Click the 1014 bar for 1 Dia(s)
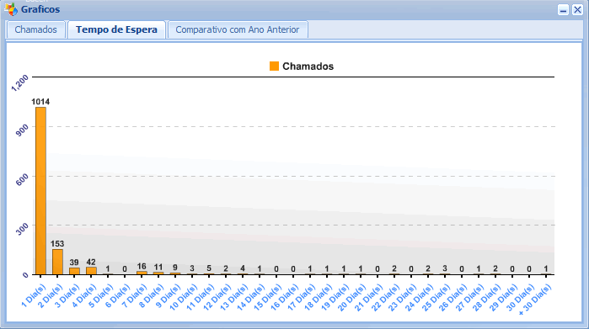Viewport: 589px width, 329px height. 40,190
